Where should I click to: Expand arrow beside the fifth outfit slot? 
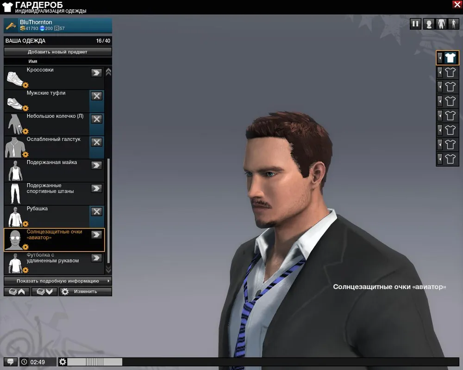tap(440, 116)
